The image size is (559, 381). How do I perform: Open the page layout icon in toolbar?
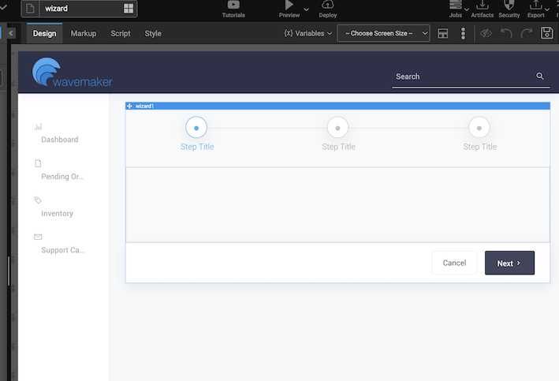[443, 34]
